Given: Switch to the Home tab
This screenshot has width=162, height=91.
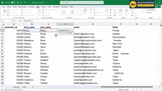Looking at the screenshot, I should pos(9,7).
